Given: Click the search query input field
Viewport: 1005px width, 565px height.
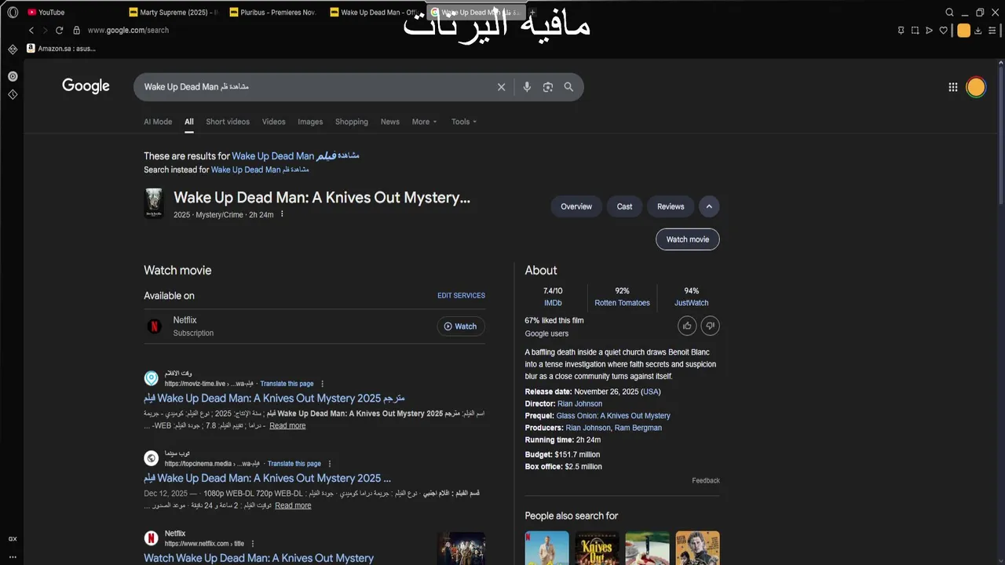Looking at the screenshot, I should [x=314, y=87].
